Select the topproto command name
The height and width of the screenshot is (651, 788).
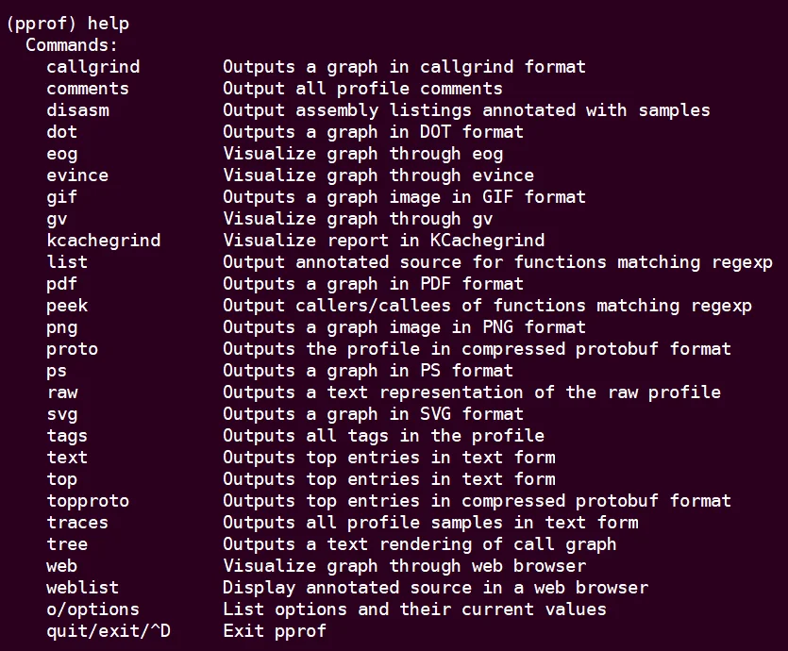click(x=88, y=501)
